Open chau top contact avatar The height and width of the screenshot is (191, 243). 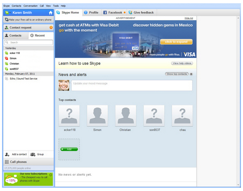click(x=182, y=116)
